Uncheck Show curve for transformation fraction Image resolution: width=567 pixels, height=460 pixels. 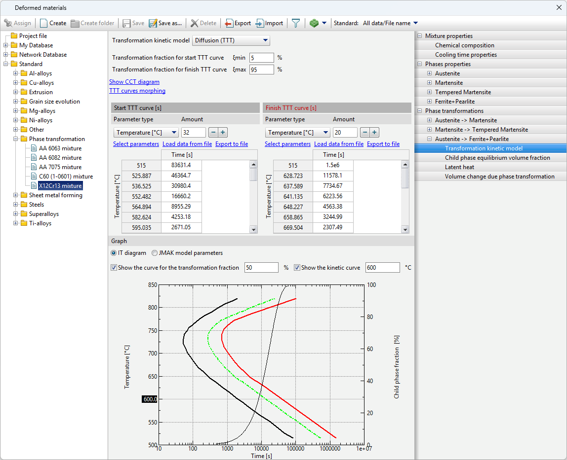pyautogui.click(x=114, y=268)
